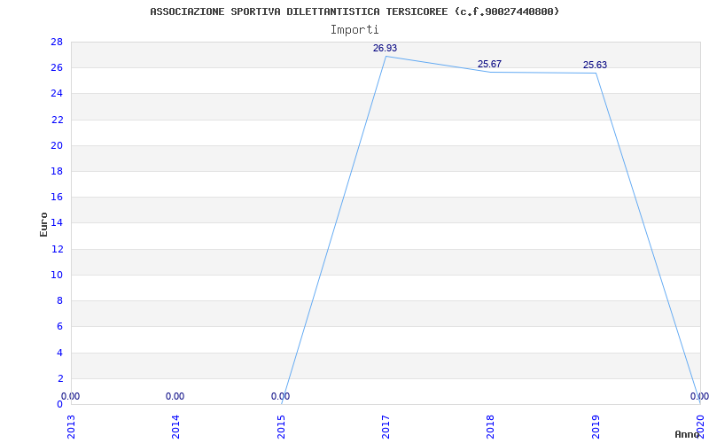Click the 12 y-axis tick label
The image size is (709, 443).
point(57,249)
